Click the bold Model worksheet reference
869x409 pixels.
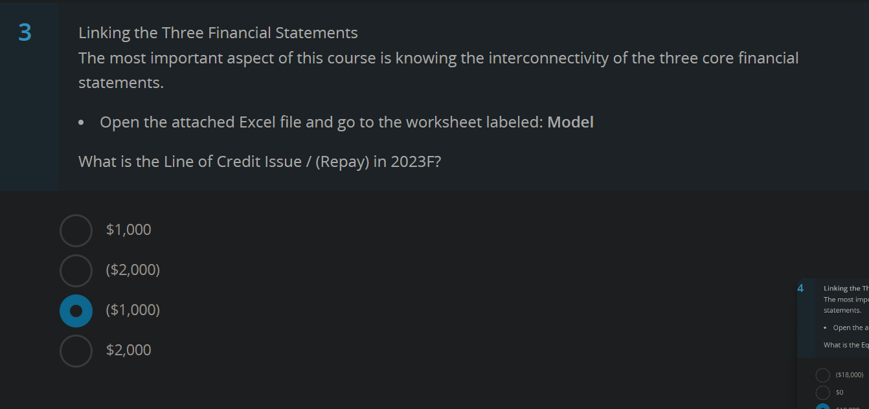570,122
